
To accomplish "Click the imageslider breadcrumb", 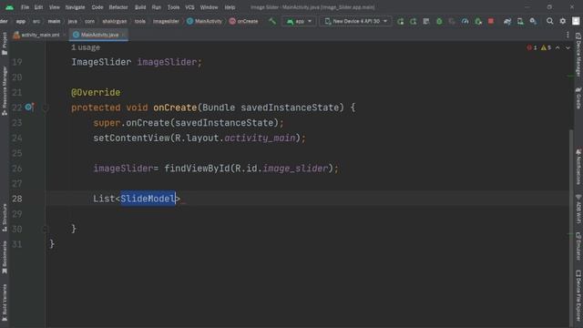I will click(166, 21).
